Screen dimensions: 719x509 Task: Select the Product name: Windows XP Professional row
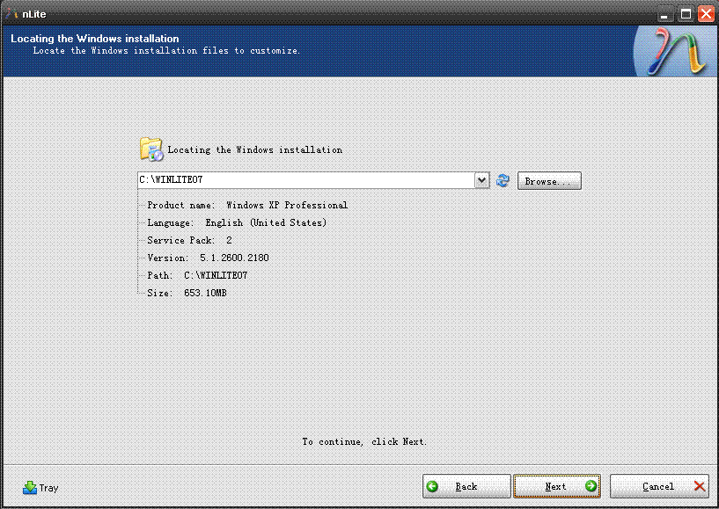[247, 205]
